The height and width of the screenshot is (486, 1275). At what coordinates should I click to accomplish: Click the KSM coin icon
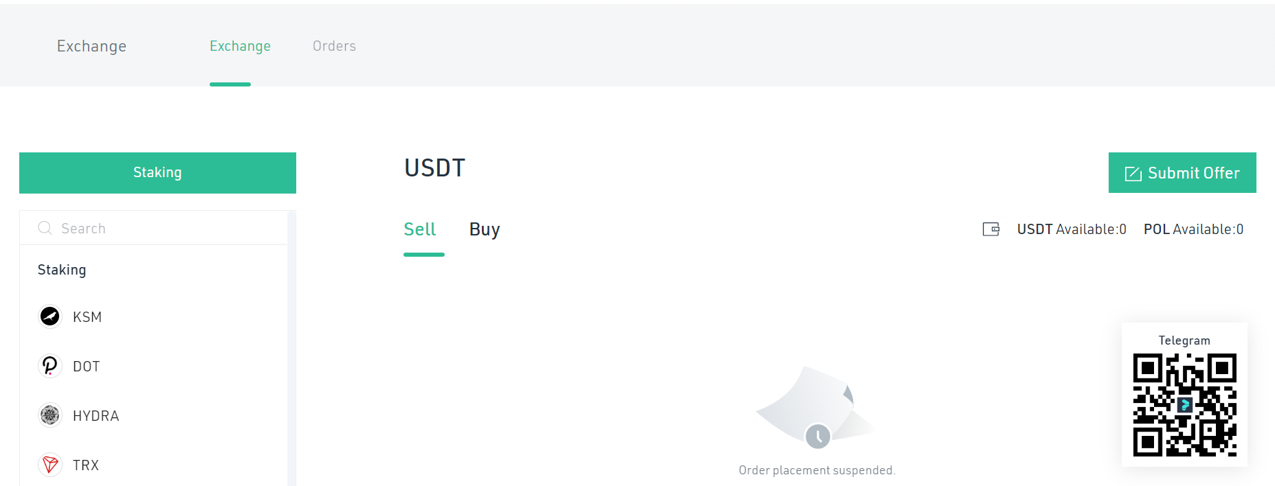(49, 316)
